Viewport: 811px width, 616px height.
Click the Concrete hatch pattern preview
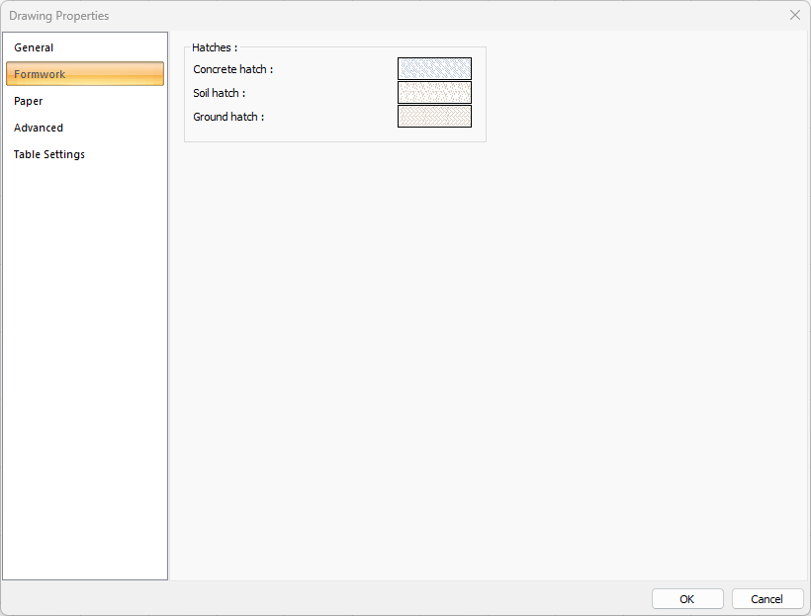point(434,69)
